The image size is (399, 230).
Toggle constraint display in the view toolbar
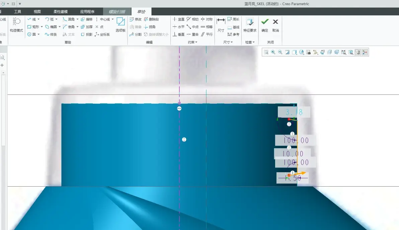(x=351, y=52)
